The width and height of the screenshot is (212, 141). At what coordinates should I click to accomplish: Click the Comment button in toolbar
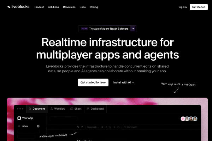pos(130,127)
